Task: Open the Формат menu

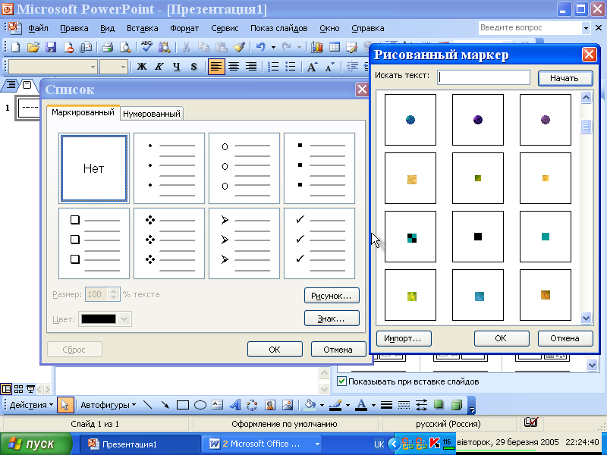Action: coord(184,28)
